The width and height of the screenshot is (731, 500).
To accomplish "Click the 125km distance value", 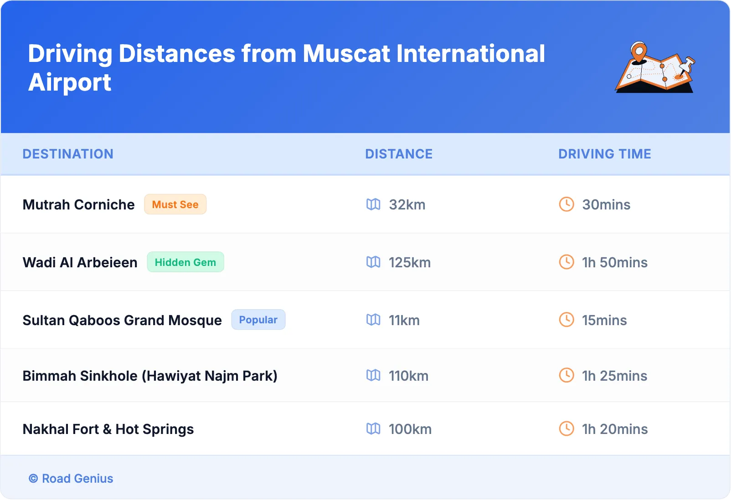I will 410,263.
